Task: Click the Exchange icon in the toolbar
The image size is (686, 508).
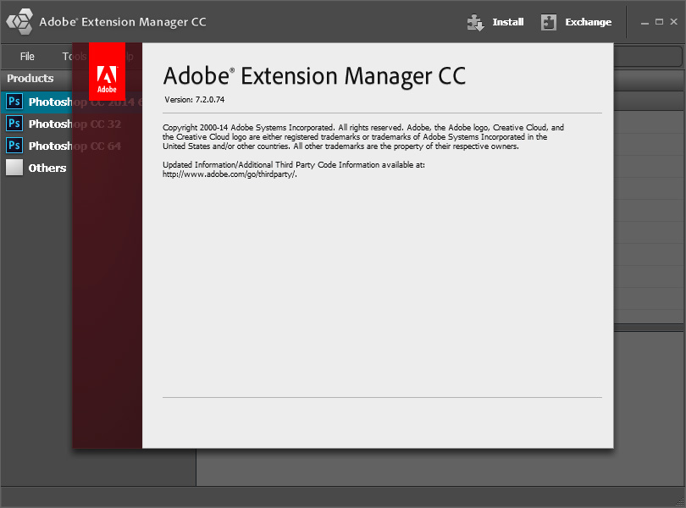Action: coord(550,22)
